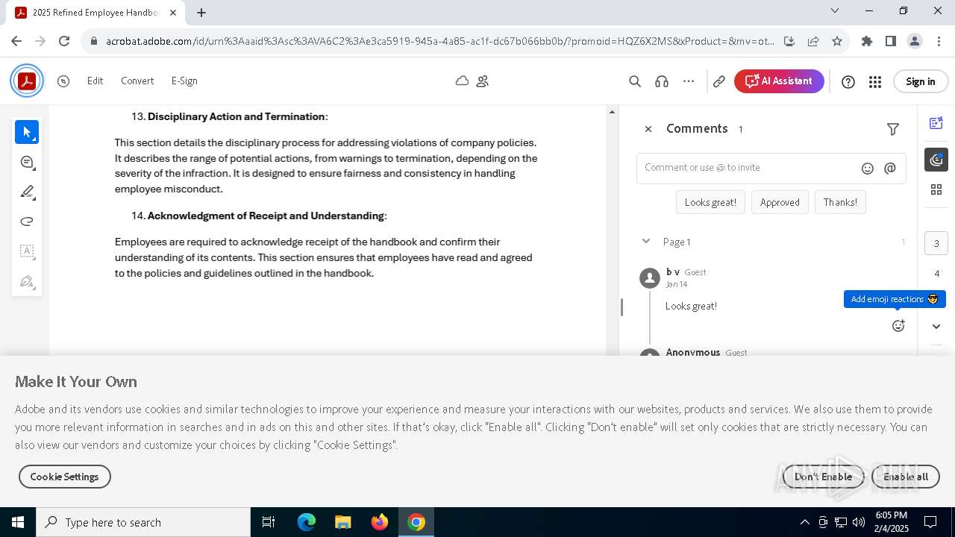955x537 pixels.
Task: Bookmark this page with the star
Action: 837,41
